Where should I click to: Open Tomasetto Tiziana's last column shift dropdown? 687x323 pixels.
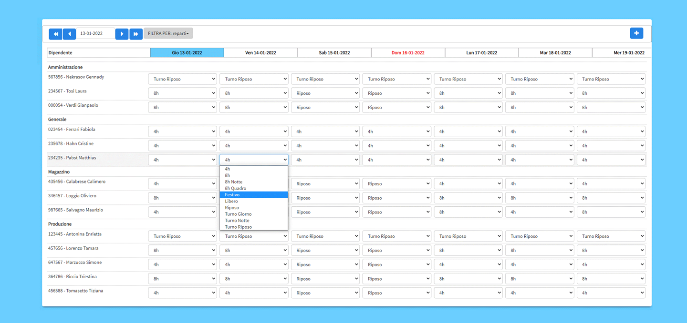point(611,293)
